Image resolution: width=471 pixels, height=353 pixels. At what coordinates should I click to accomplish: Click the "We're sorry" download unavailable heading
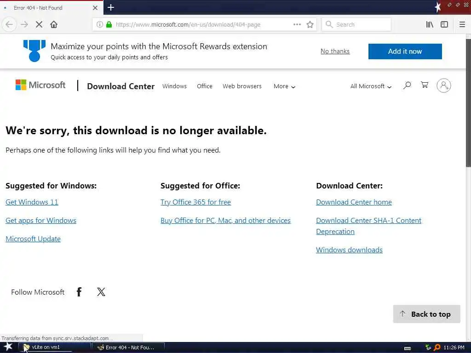136,130
